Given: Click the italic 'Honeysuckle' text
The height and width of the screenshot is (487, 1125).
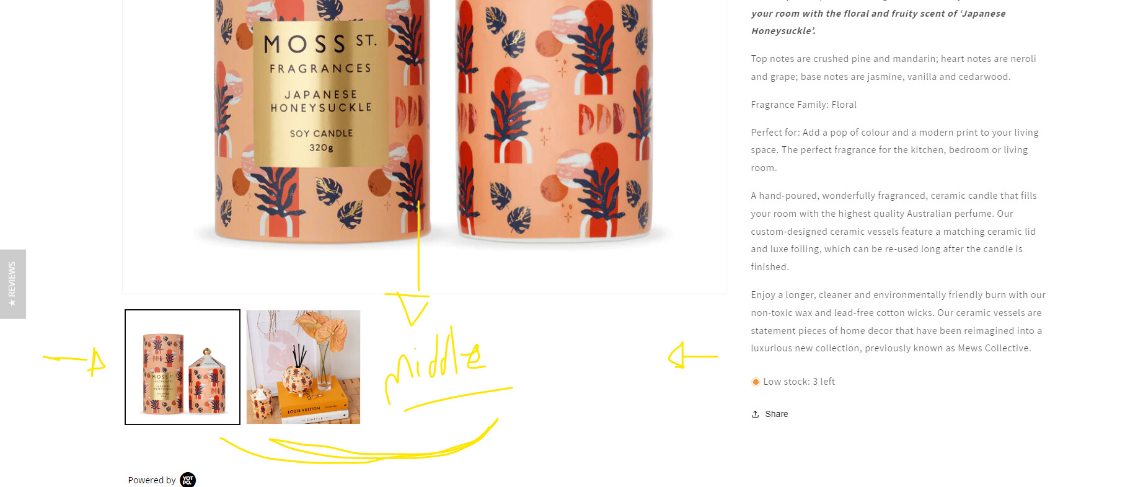Looking at the screenshot, I should click(x=782, y=31).
